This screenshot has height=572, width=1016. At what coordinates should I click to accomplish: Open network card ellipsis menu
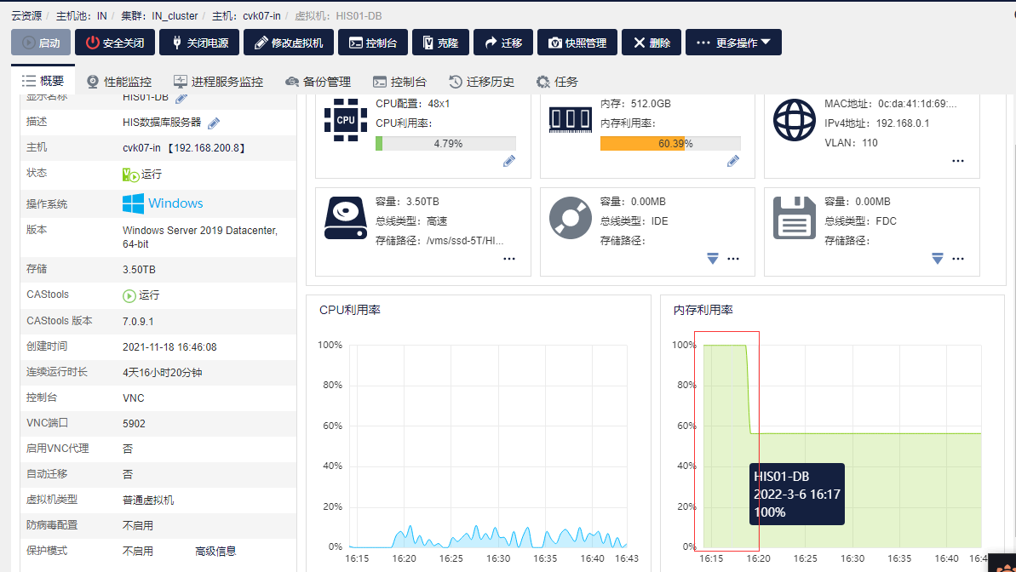pyautogui.click(x=958, y=161)
